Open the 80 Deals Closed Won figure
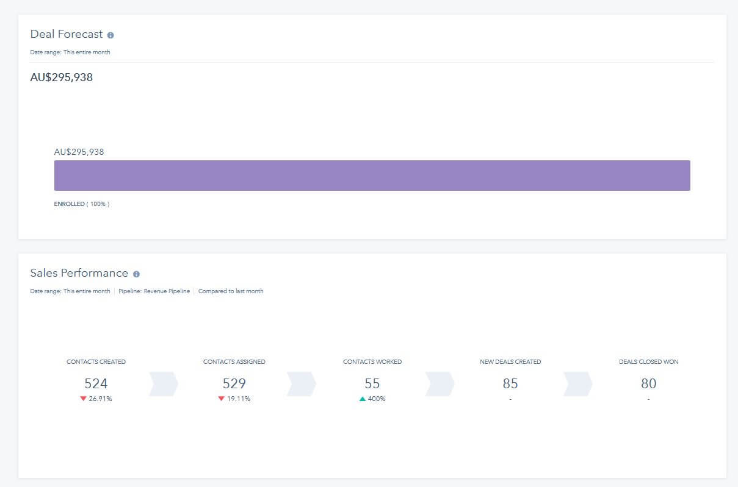The width and height of the screenshot is (738, 487). coord(648,383)
